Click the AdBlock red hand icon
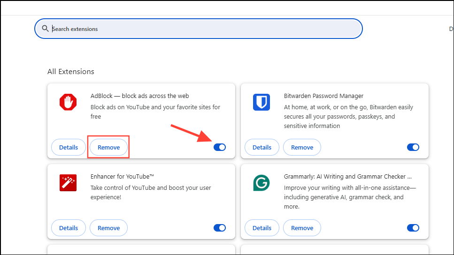The height and width of the screenshot is (255, 454). click(68, 102)
